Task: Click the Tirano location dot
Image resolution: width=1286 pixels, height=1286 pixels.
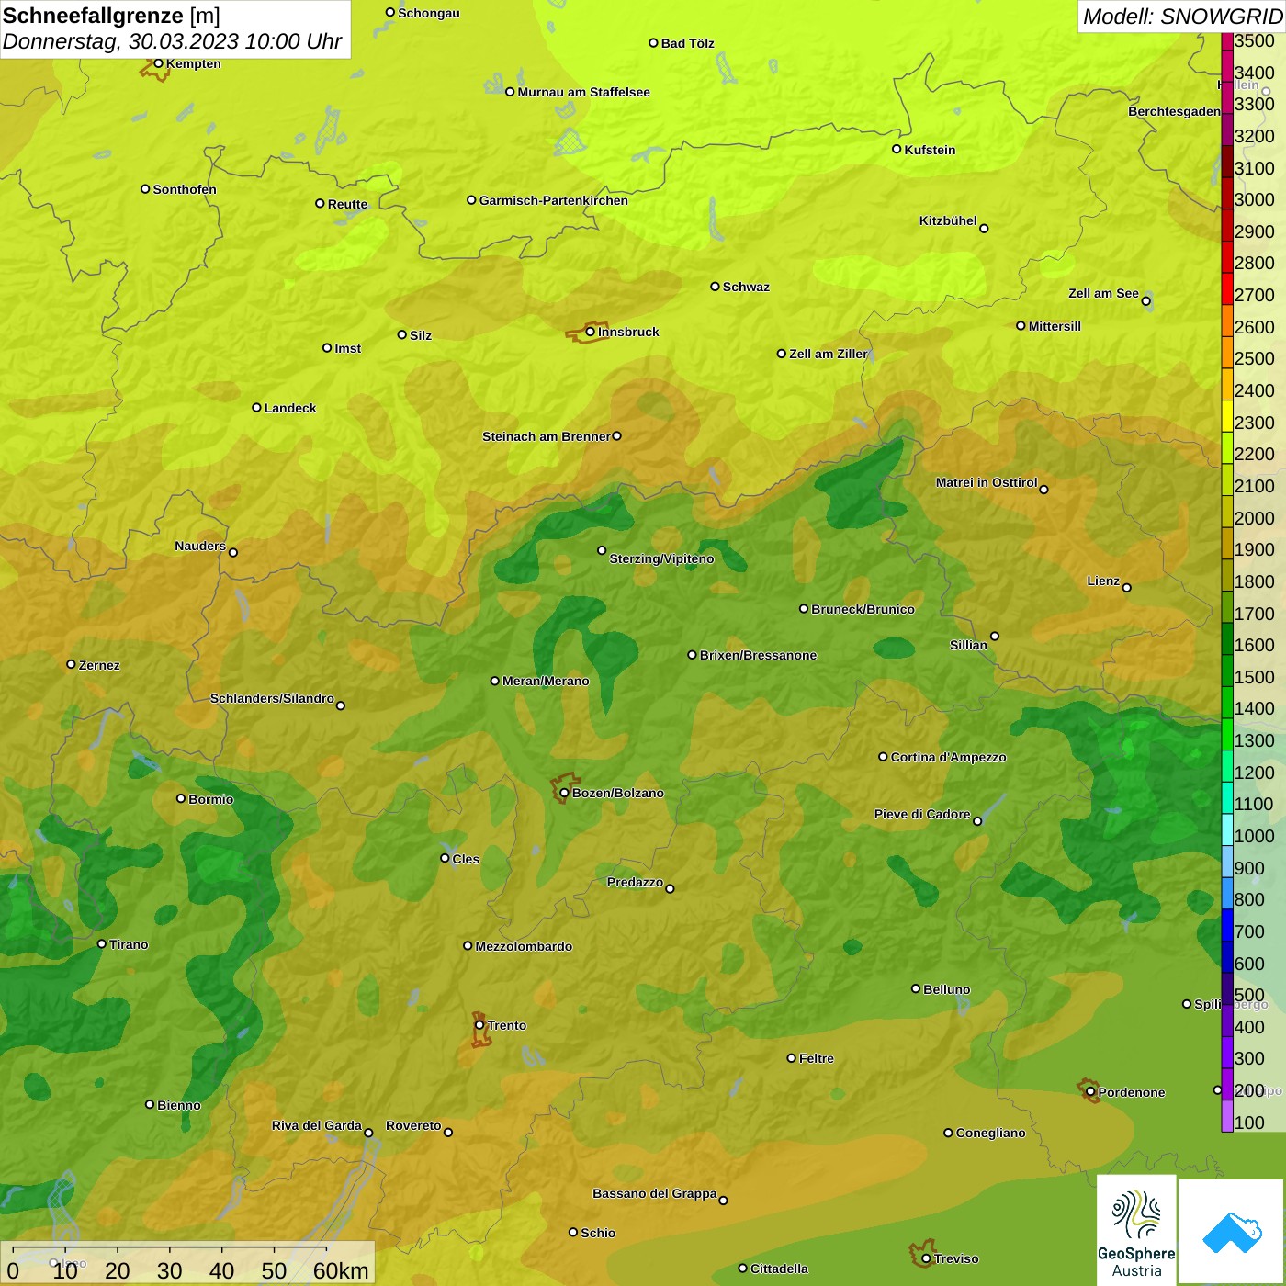Action: (x=102, y=943)
